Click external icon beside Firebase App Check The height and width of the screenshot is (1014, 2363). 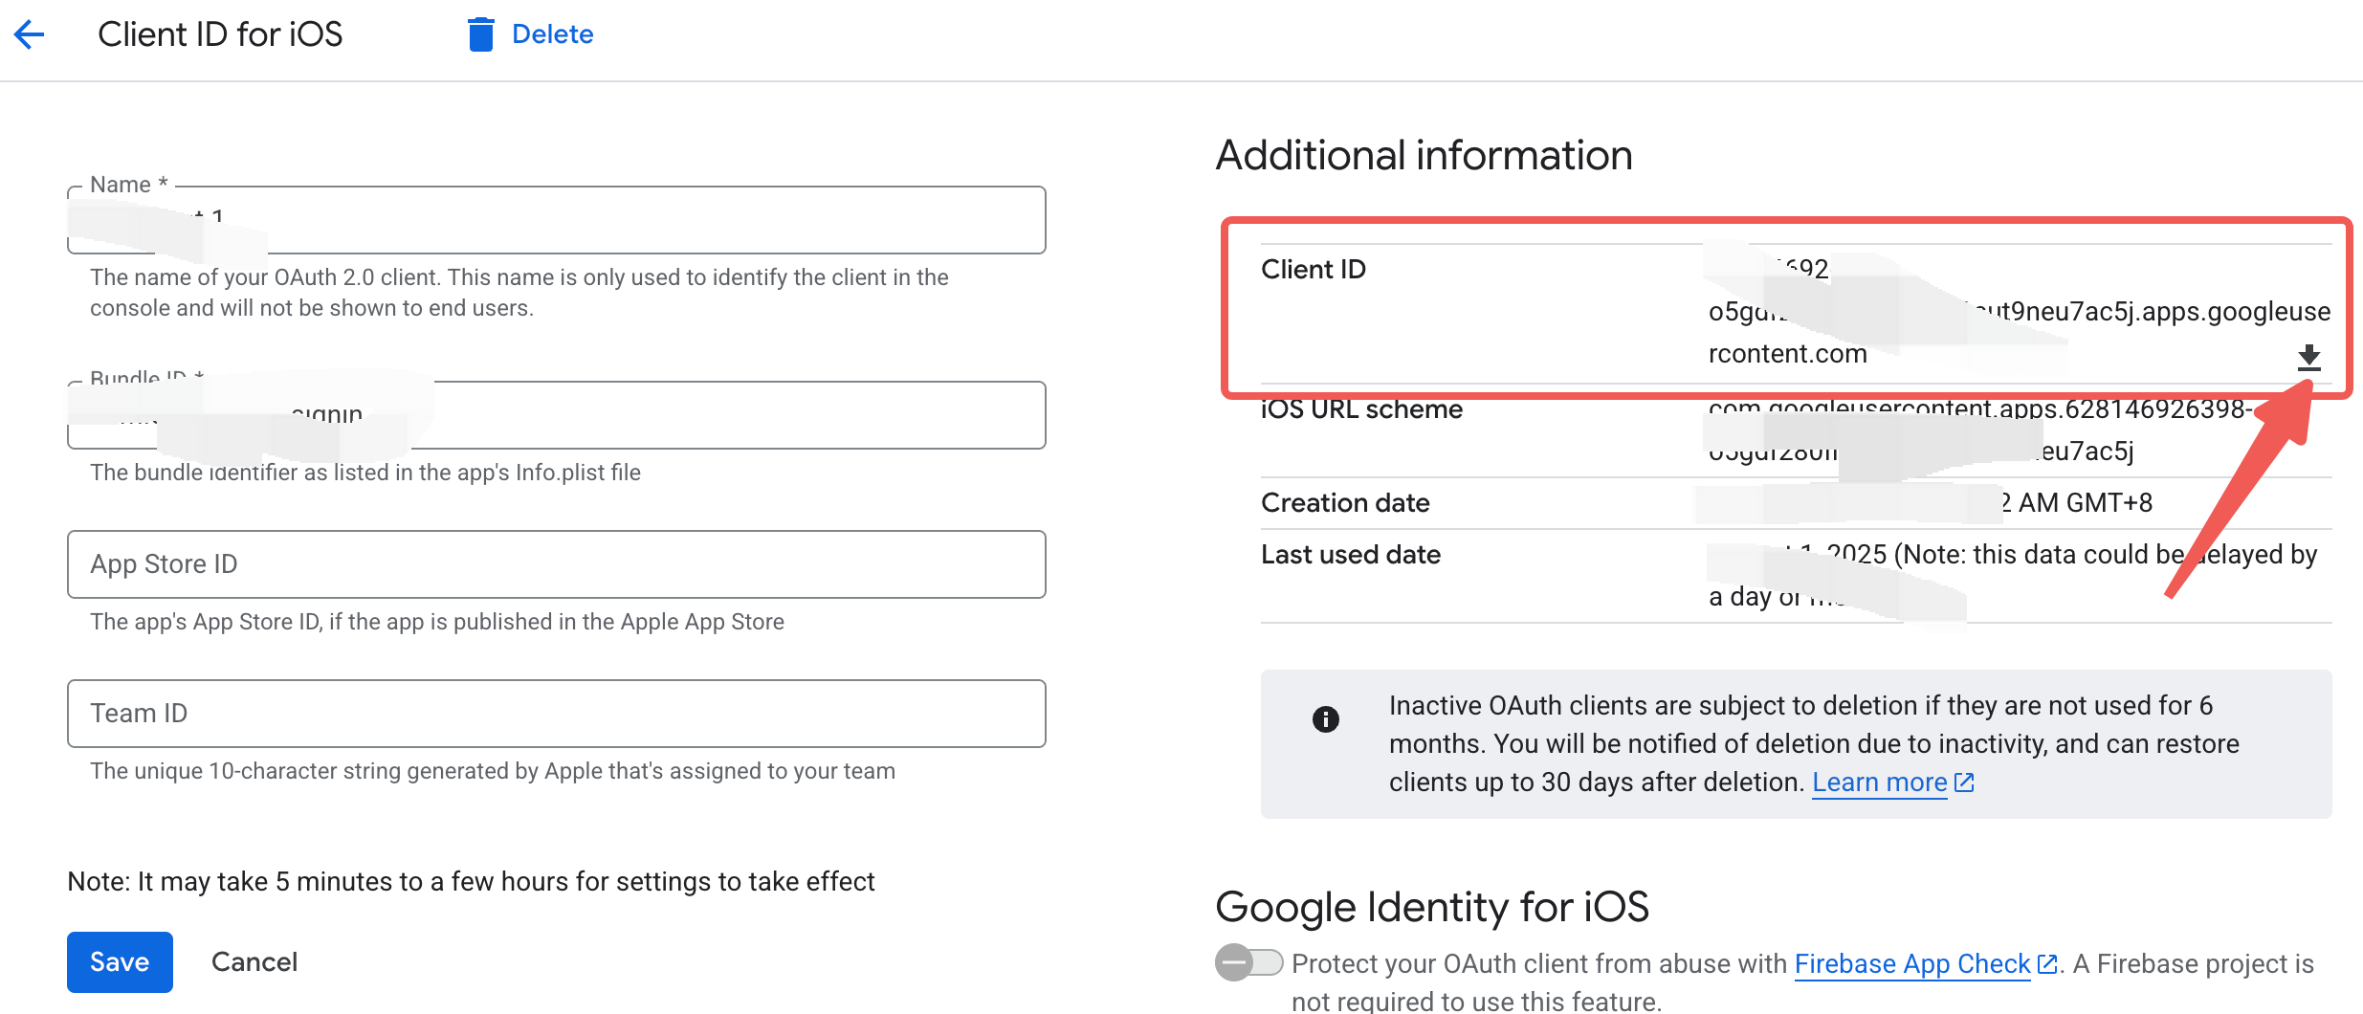coord(2047,964)
